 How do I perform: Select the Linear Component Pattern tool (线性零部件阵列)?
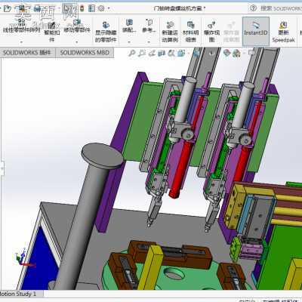click(x=21, y=27)
